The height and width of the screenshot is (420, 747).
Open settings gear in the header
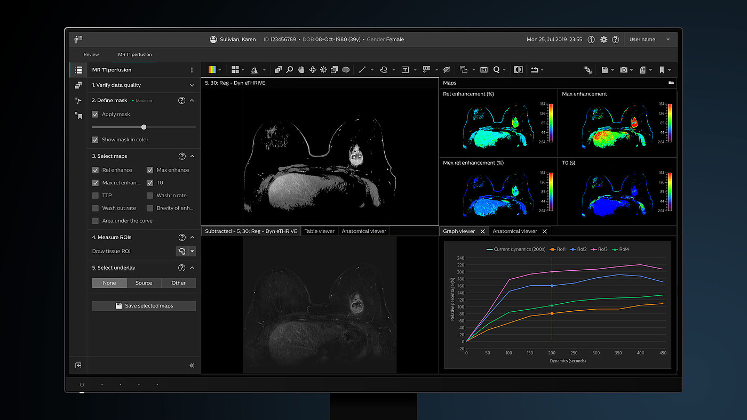pyautogui.click(x=603, y=39)
